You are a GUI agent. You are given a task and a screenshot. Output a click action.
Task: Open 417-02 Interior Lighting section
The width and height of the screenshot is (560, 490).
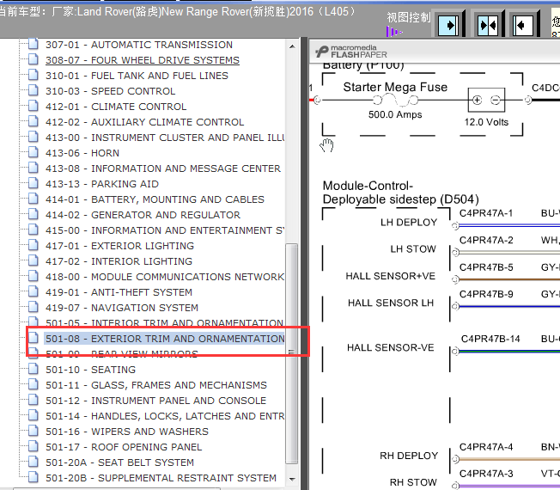coord(119,261)
